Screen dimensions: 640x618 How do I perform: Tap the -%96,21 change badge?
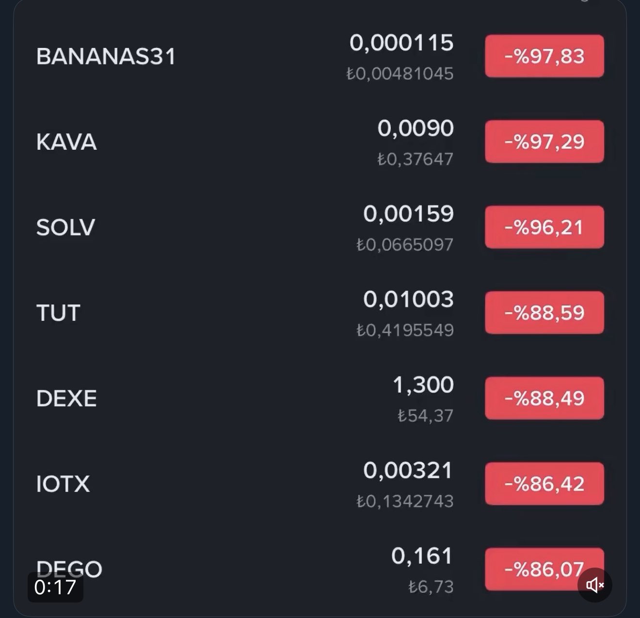point(544,227)
